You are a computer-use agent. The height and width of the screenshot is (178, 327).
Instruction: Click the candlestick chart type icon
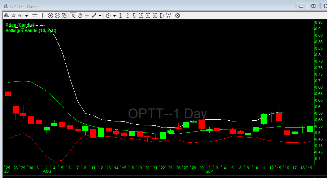(x=6, y=15)
